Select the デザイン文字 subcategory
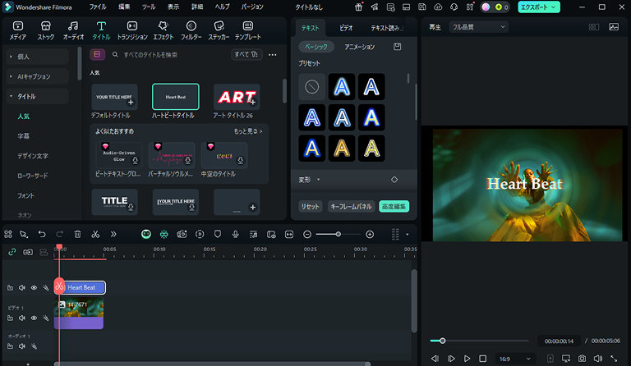The image size is (631, 366). [x=33, y=156]
